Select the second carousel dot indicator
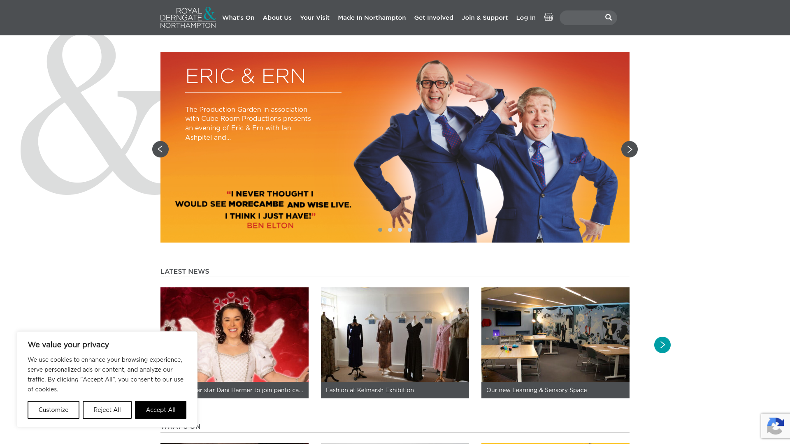This screenshot has height=444, width=790. tap(390, 230)
